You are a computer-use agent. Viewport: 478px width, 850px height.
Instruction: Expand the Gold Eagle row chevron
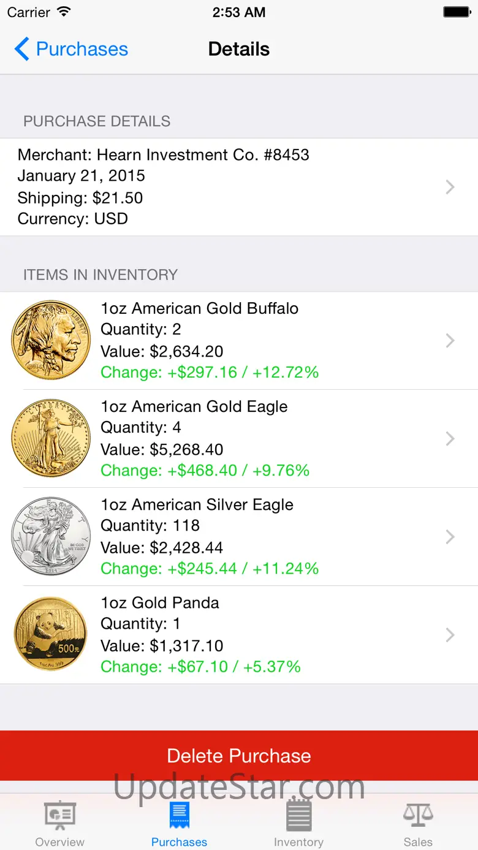click(450, 438)
